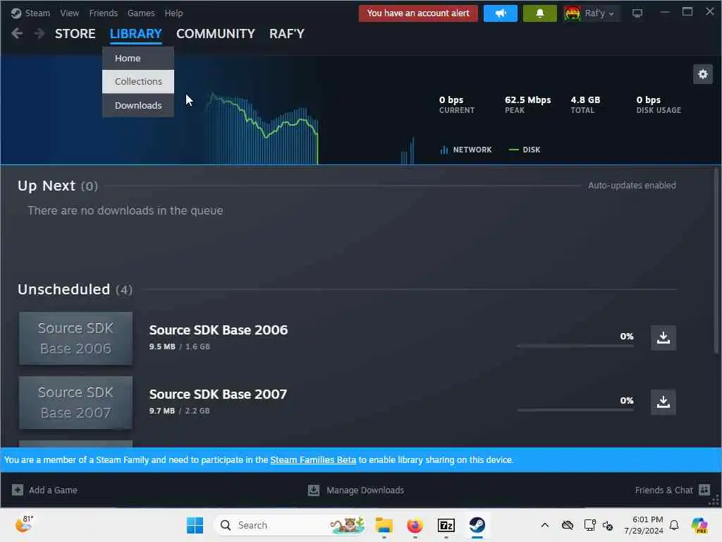Click the downloads list vertical scrollbar
722x542 pixels.
pyautogui.click(x=716, y=261)
